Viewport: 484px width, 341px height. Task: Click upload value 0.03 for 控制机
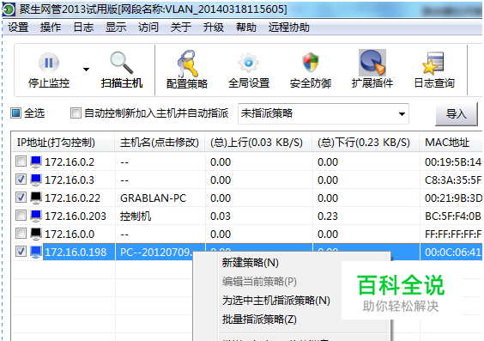[x=221, y=216]
